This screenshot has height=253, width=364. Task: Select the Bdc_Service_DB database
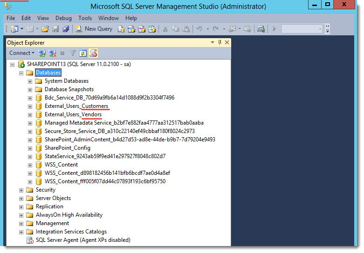(110, 98)
